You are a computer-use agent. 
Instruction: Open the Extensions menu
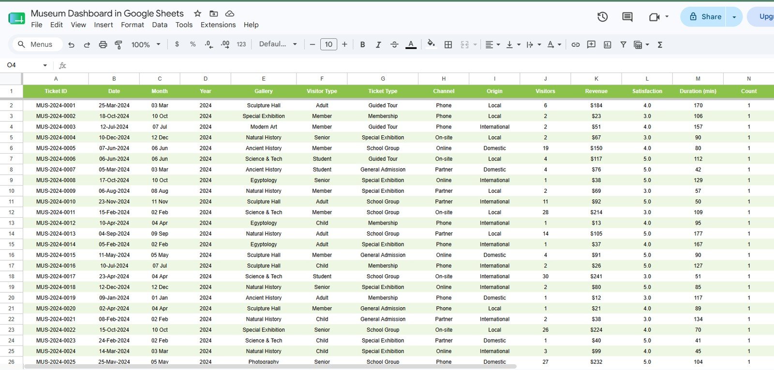218,25
